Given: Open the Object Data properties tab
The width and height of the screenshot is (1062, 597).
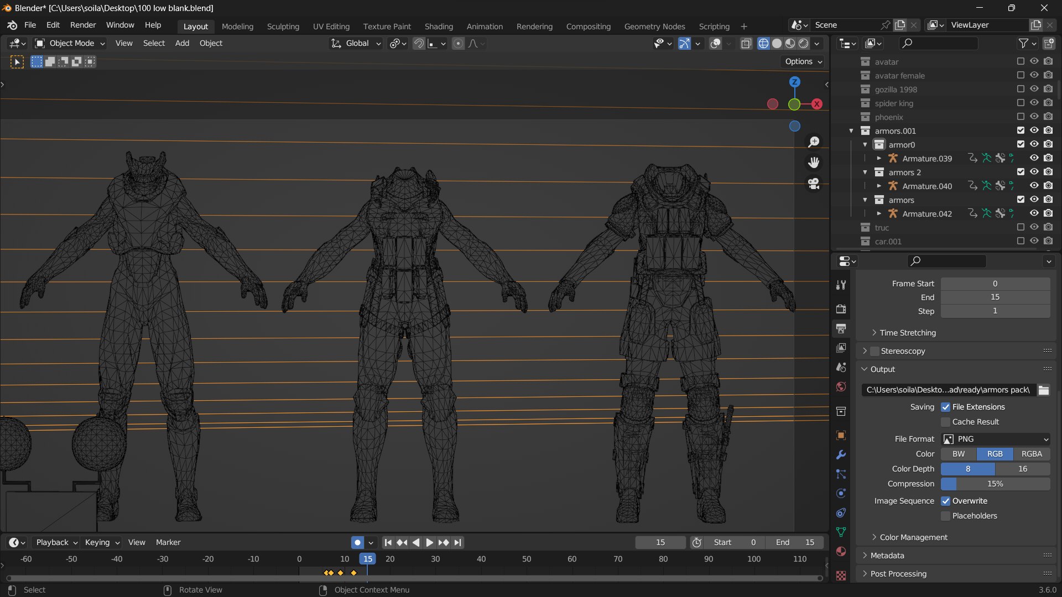Looking at the screenshot, I should click(x=841, y=532).
